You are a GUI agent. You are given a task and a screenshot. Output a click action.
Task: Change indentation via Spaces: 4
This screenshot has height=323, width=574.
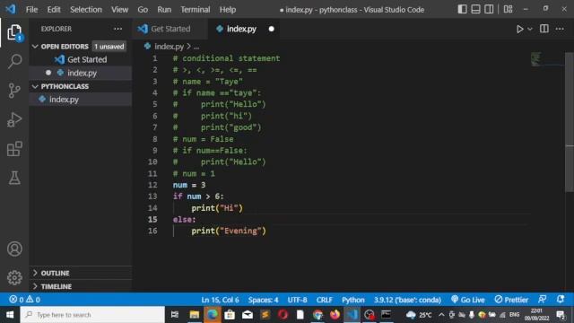pos(263,300)
